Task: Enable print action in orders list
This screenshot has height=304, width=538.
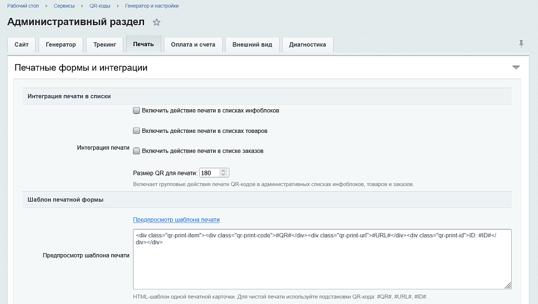Action: coord(136,151)
